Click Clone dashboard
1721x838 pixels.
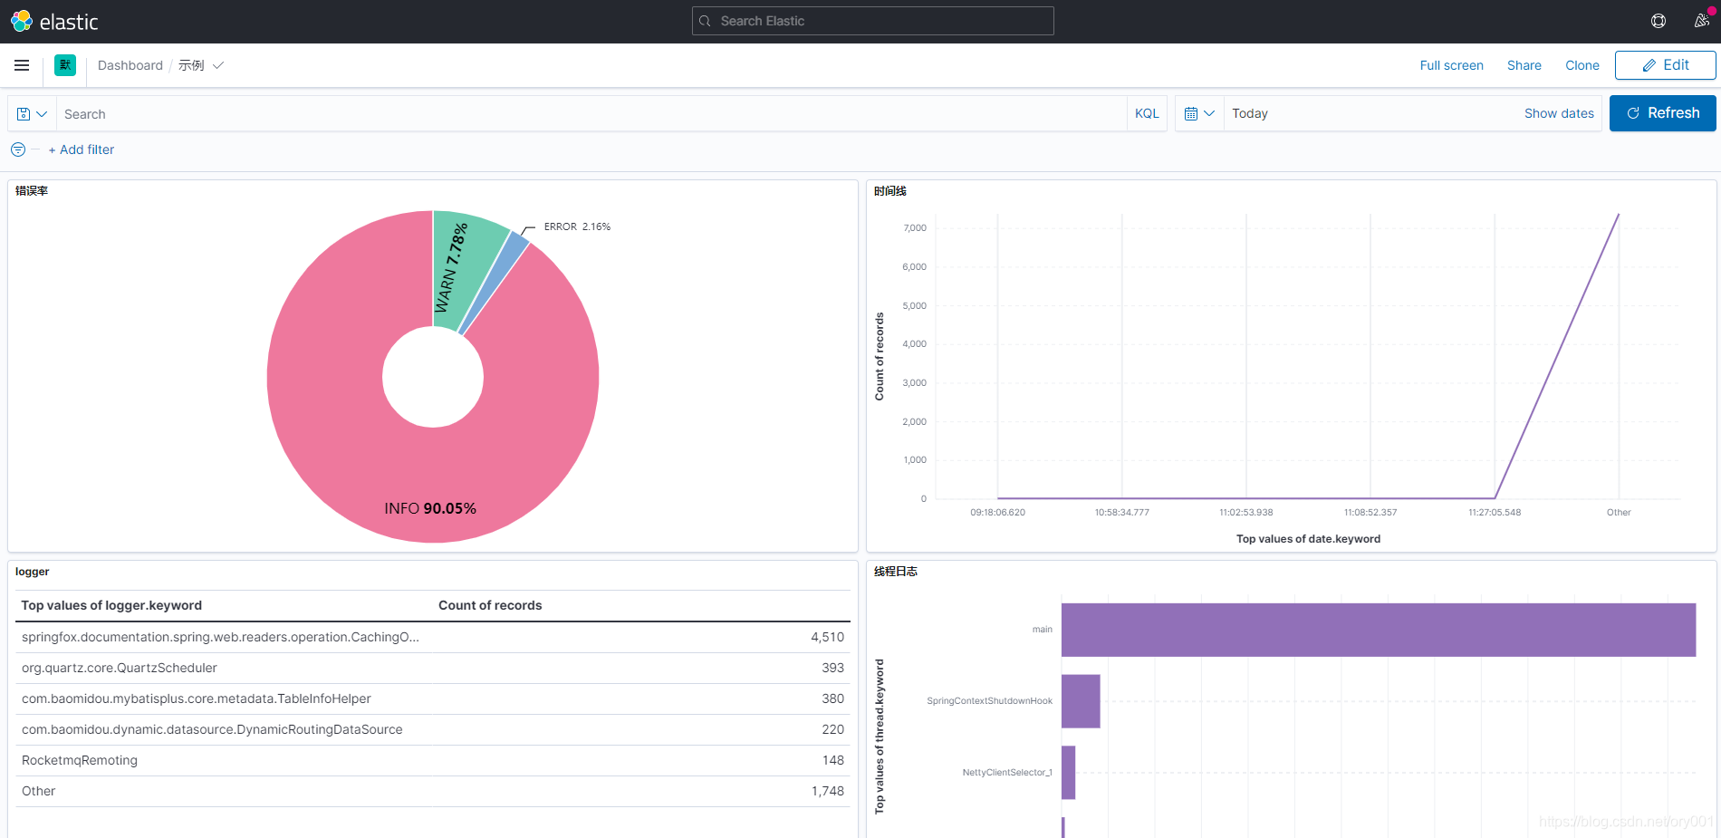coord(1582,65)
